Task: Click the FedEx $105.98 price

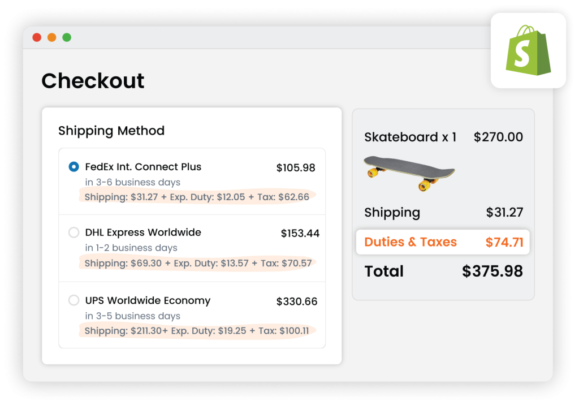Action: pos(295,168)
